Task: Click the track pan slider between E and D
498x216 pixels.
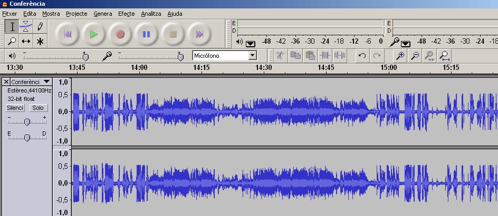Action: point(27,138)
